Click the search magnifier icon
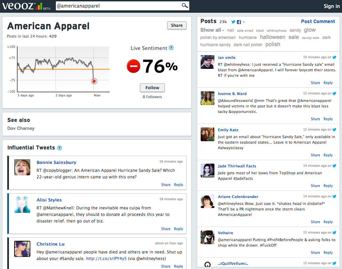342x269 pixels. point(184,6)
